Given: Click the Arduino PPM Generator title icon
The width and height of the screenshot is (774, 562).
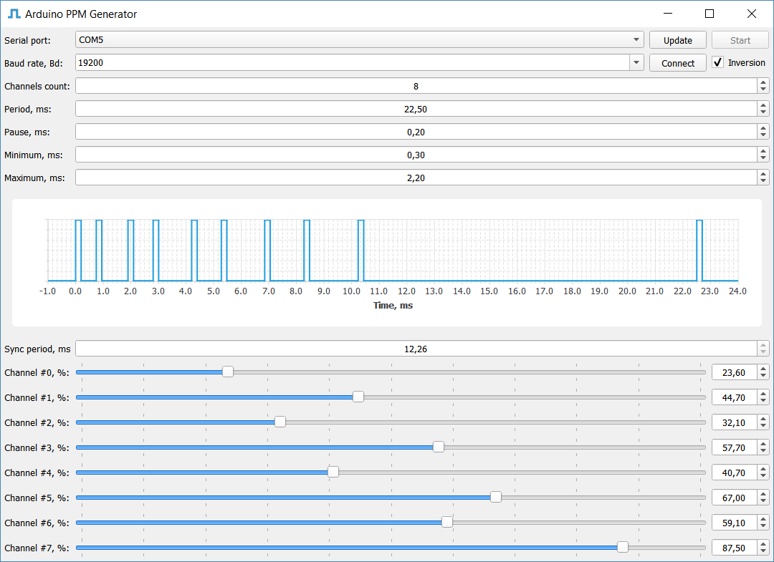Looking at the screenshot, I should pos(14,14).
